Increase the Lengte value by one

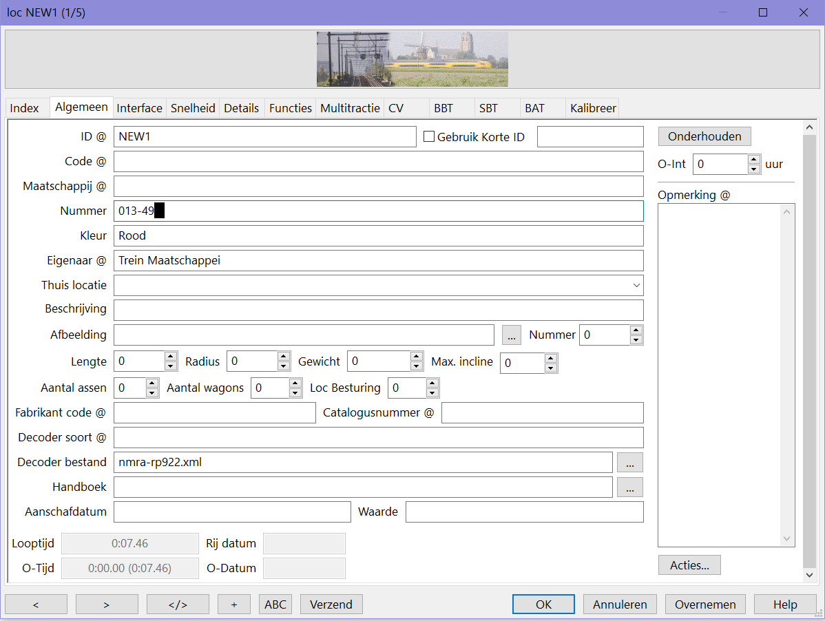(x=171, y=357)
